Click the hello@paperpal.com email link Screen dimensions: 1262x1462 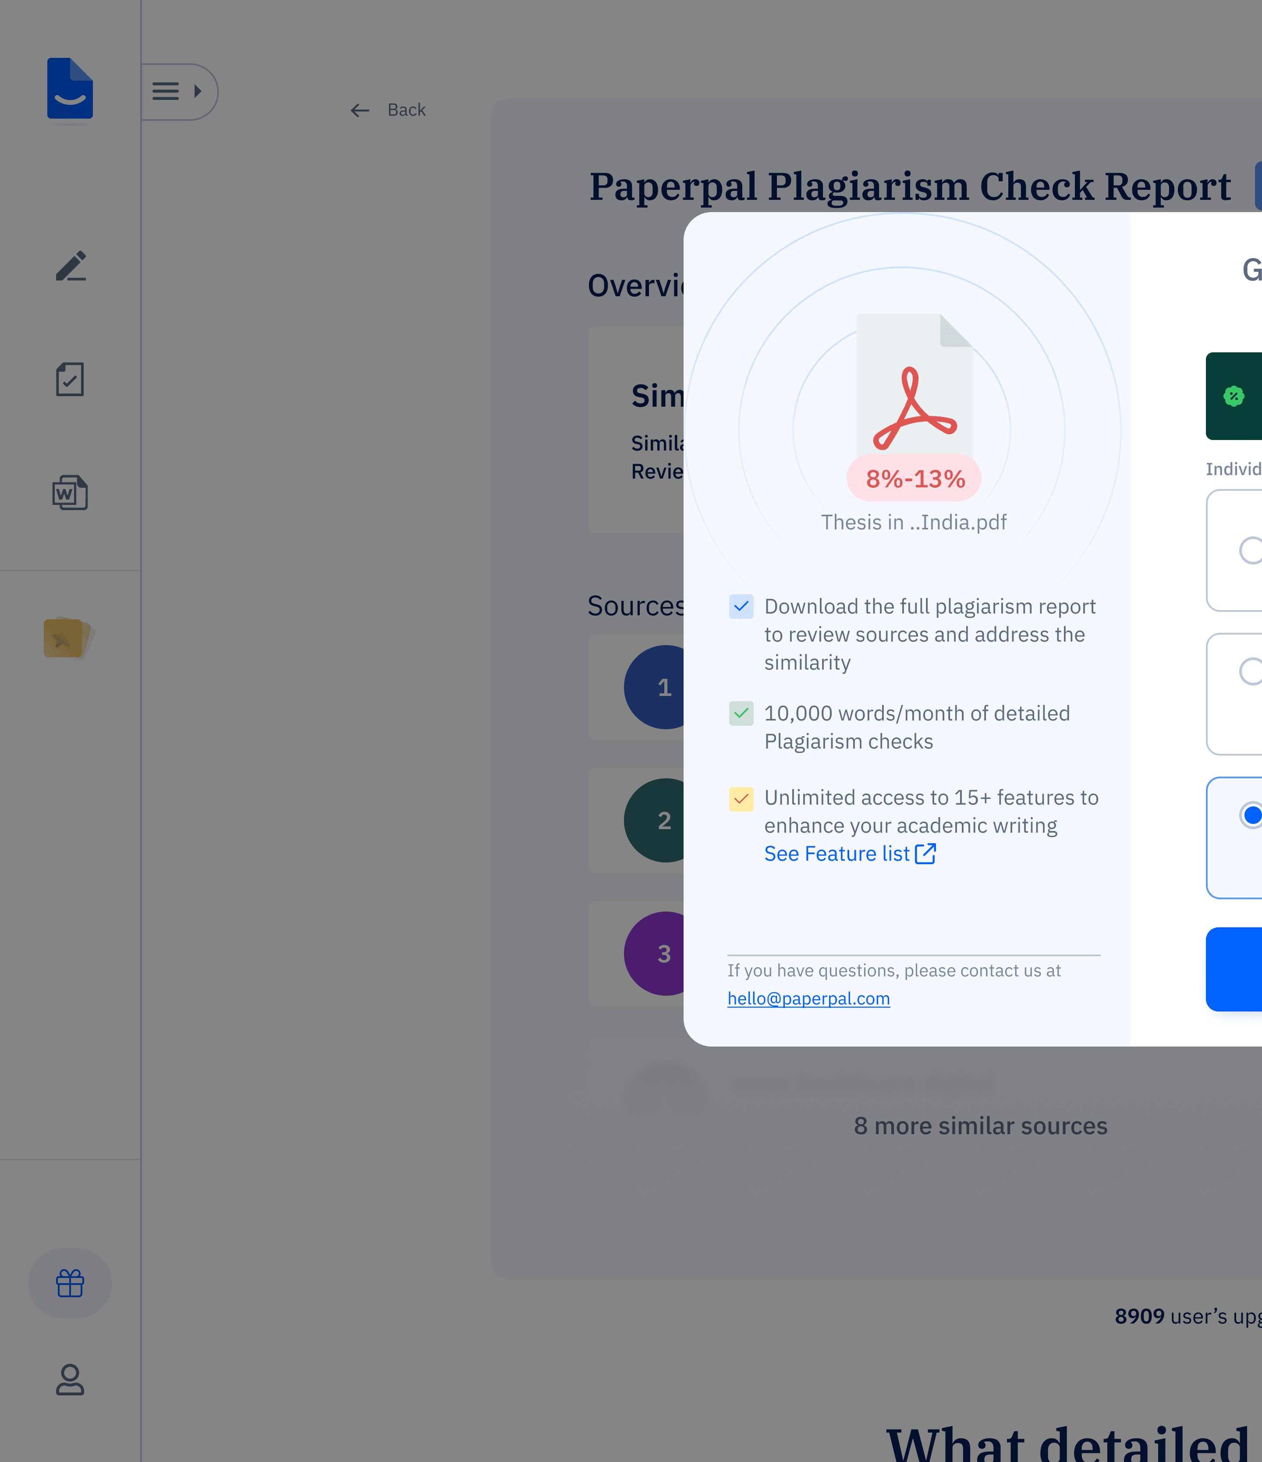(x=808, y=998)
